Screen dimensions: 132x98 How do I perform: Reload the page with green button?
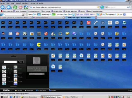coord(15,7)
